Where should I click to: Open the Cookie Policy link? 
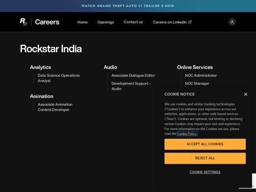click(x=187, y=134)
